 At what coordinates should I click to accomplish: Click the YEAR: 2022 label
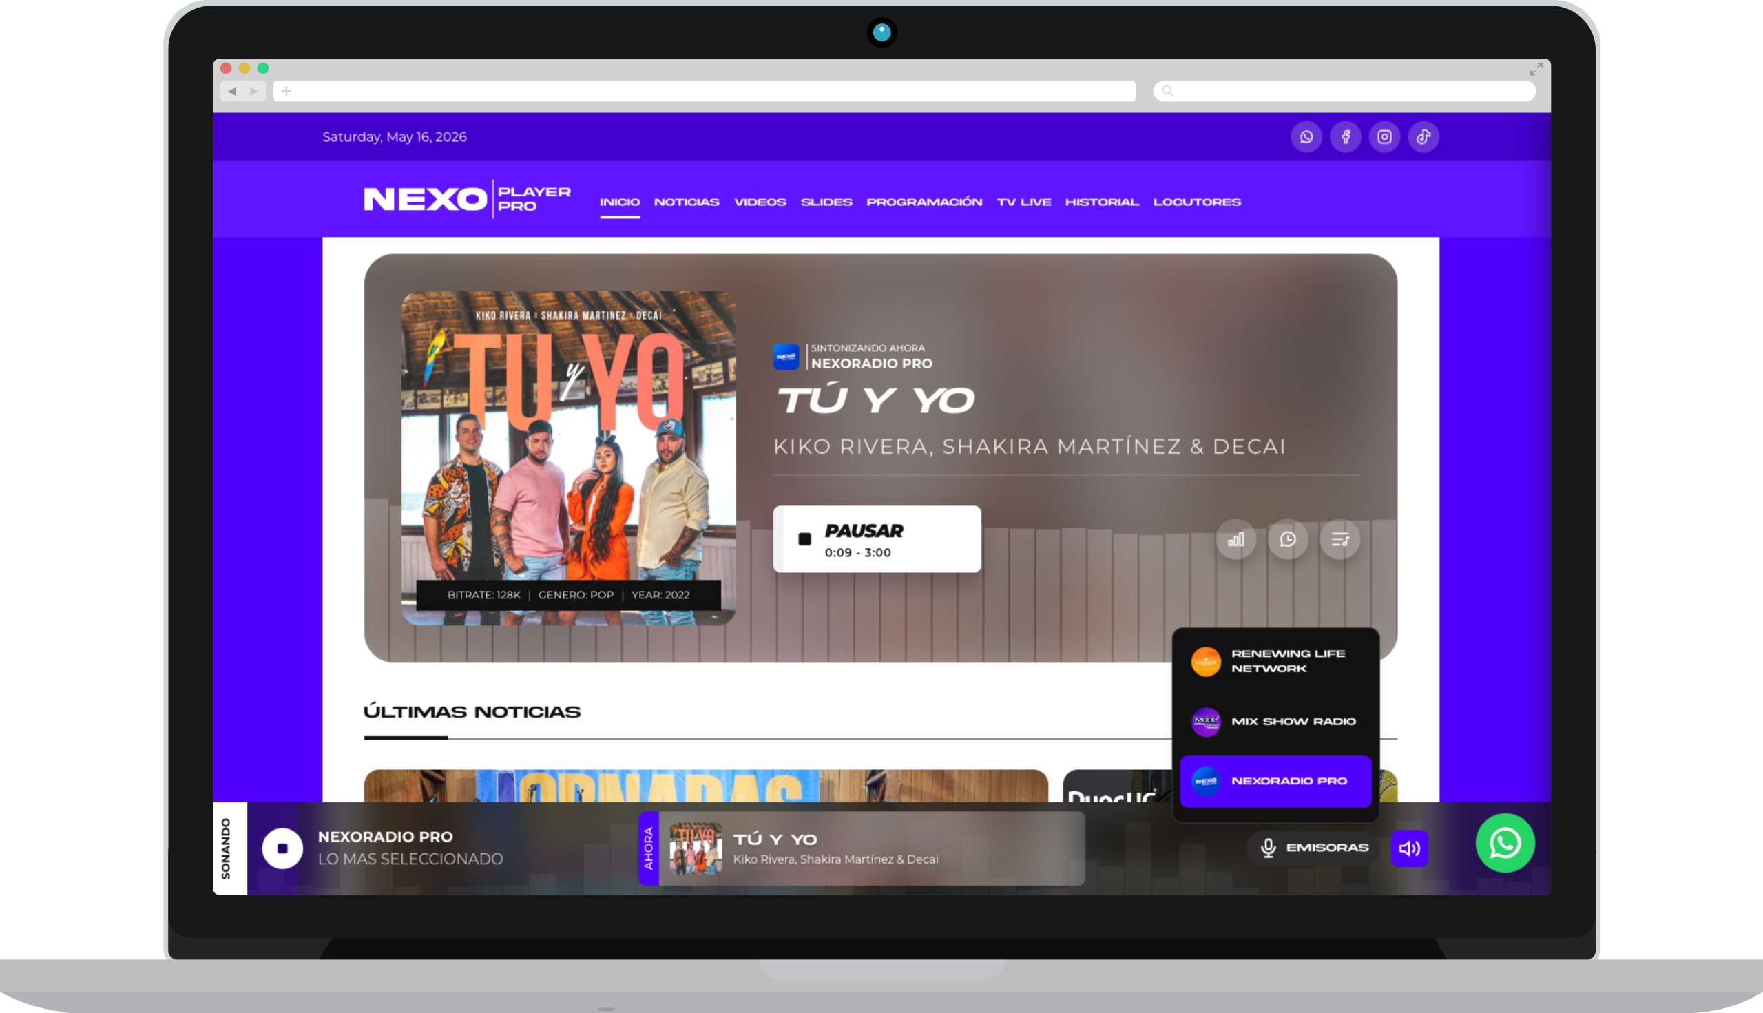tap(660, 595)
